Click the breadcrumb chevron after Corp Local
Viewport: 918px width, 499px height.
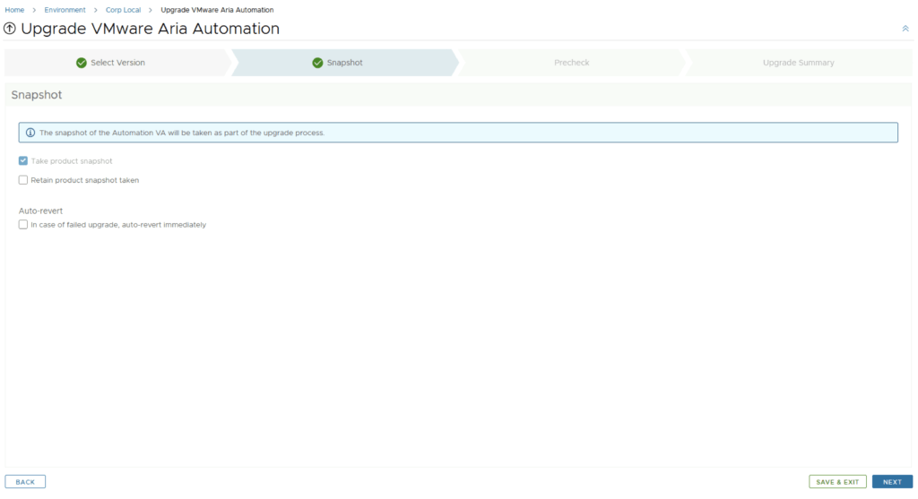tap(151, 10)
